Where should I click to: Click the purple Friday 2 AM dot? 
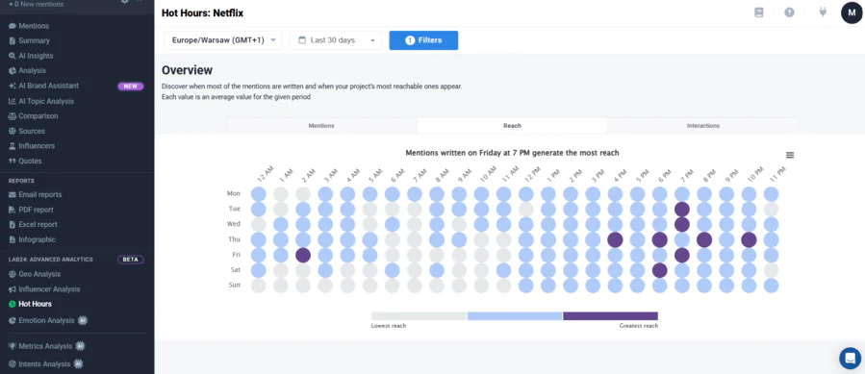point(303,256)
